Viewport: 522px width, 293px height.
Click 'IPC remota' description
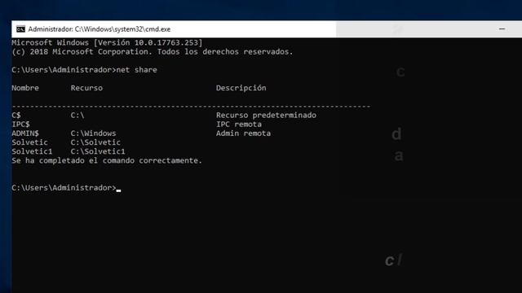point(239,125)
